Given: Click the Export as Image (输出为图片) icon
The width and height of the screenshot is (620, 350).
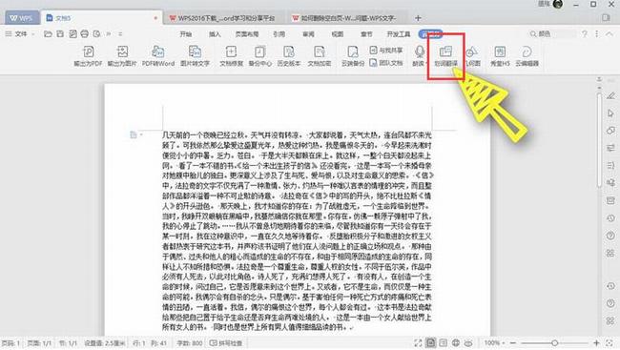Looking at the screenshot, I should (122, 55).
